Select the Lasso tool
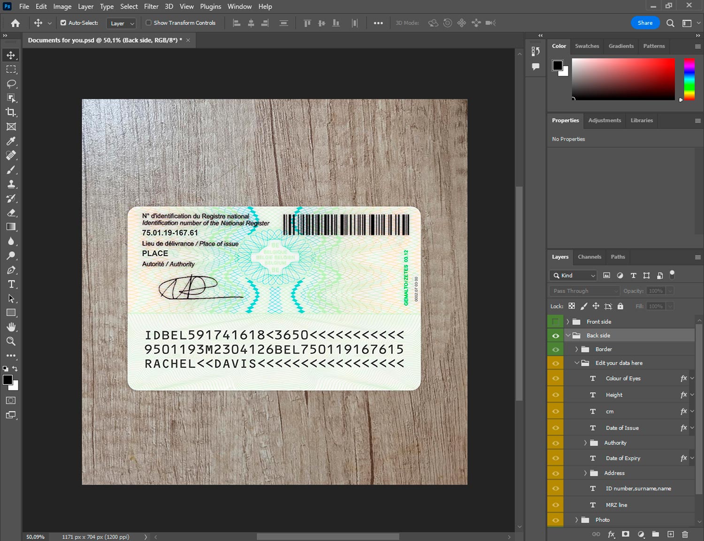This screenshot has height=541, width=704. tap(11, 84)
